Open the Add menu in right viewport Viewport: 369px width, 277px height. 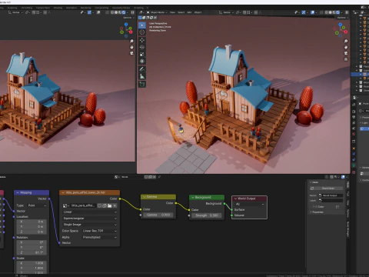(189, 12)
